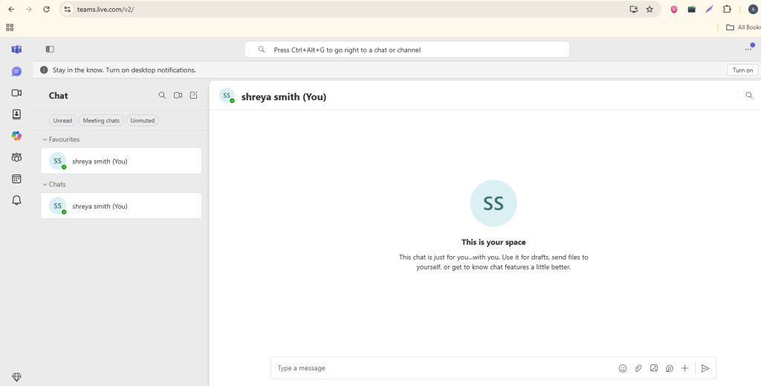761x386 pixels.
Task: Start a Meet now from Chat header
Action: pyautogui.click(x=178, y=96)
